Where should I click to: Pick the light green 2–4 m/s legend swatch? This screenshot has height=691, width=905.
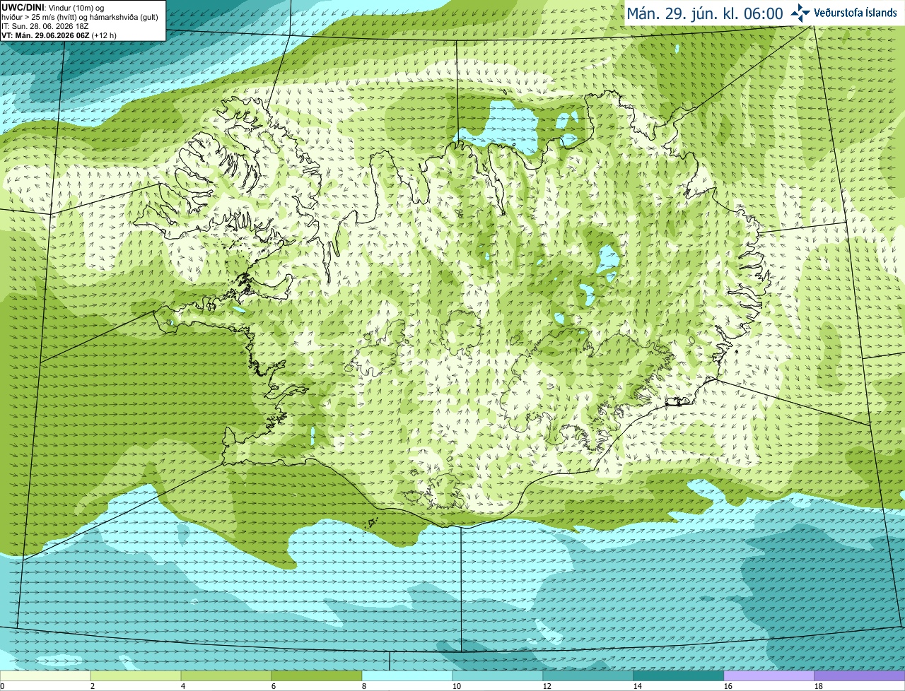tap(136, 675)
